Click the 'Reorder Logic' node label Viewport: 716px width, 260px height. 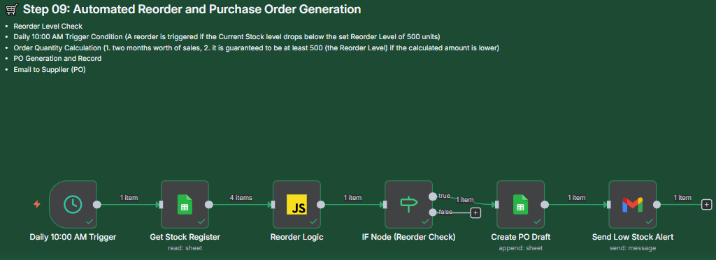[296, 237]
